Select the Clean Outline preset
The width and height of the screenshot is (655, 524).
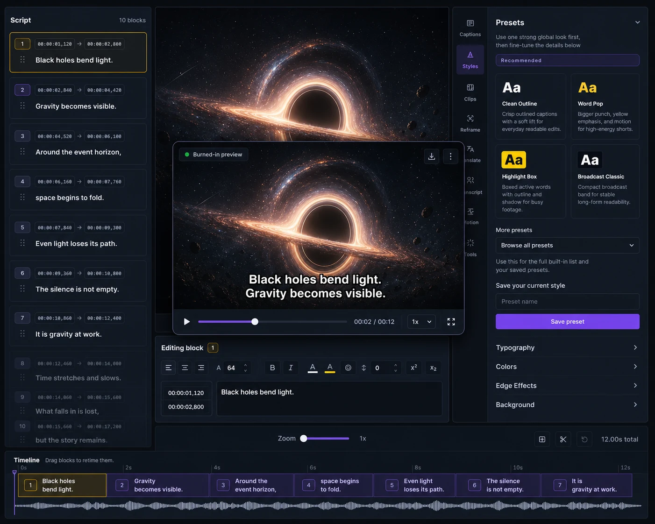point(531,106)
